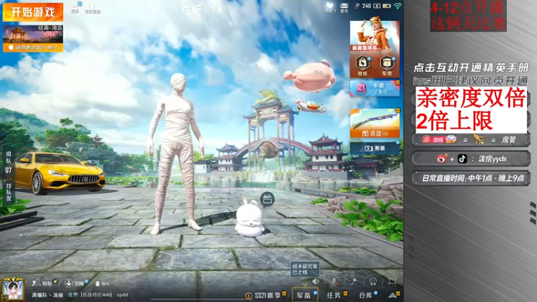Click the 战术研究室已上线 tooltip
Viewport: 537px width, 302px height.
click(305, 269)
